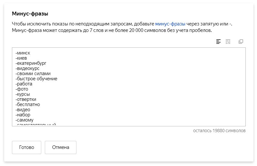Place cursor at the -отвертки entry
Viewport: 257px width, 166px height.
[x=26, y=99]
